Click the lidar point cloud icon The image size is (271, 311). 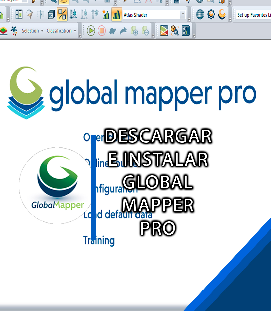[14, 31]
